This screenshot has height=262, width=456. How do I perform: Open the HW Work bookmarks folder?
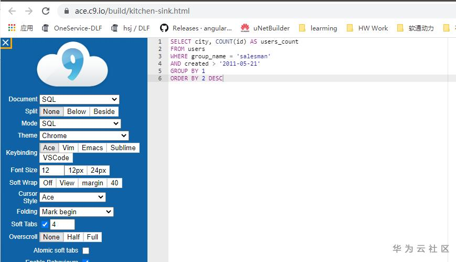[367, 28]
